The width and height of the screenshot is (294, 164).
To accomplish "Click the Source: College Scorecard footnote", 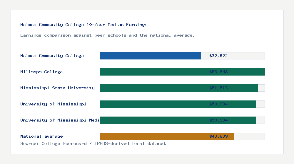I will point(93,143).
